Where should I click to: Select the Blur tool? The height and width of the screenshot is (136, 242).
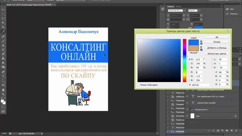coord(3,63)
